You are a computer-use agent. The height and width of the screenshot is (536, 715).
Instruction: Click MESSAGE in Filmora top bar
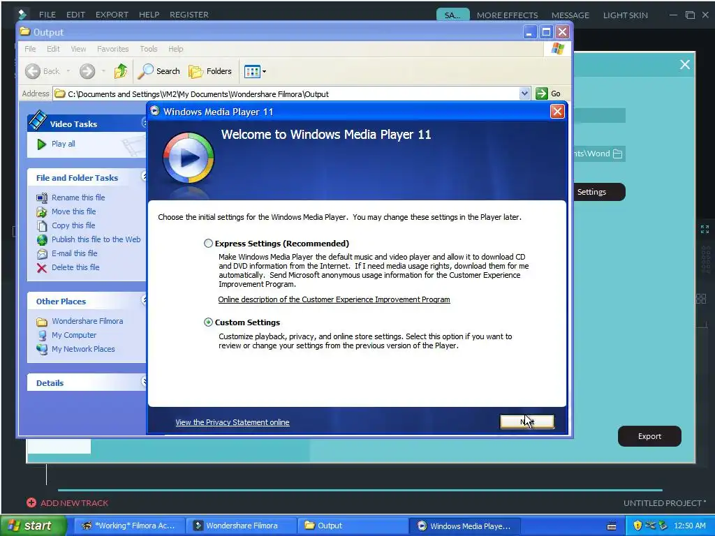570,15
